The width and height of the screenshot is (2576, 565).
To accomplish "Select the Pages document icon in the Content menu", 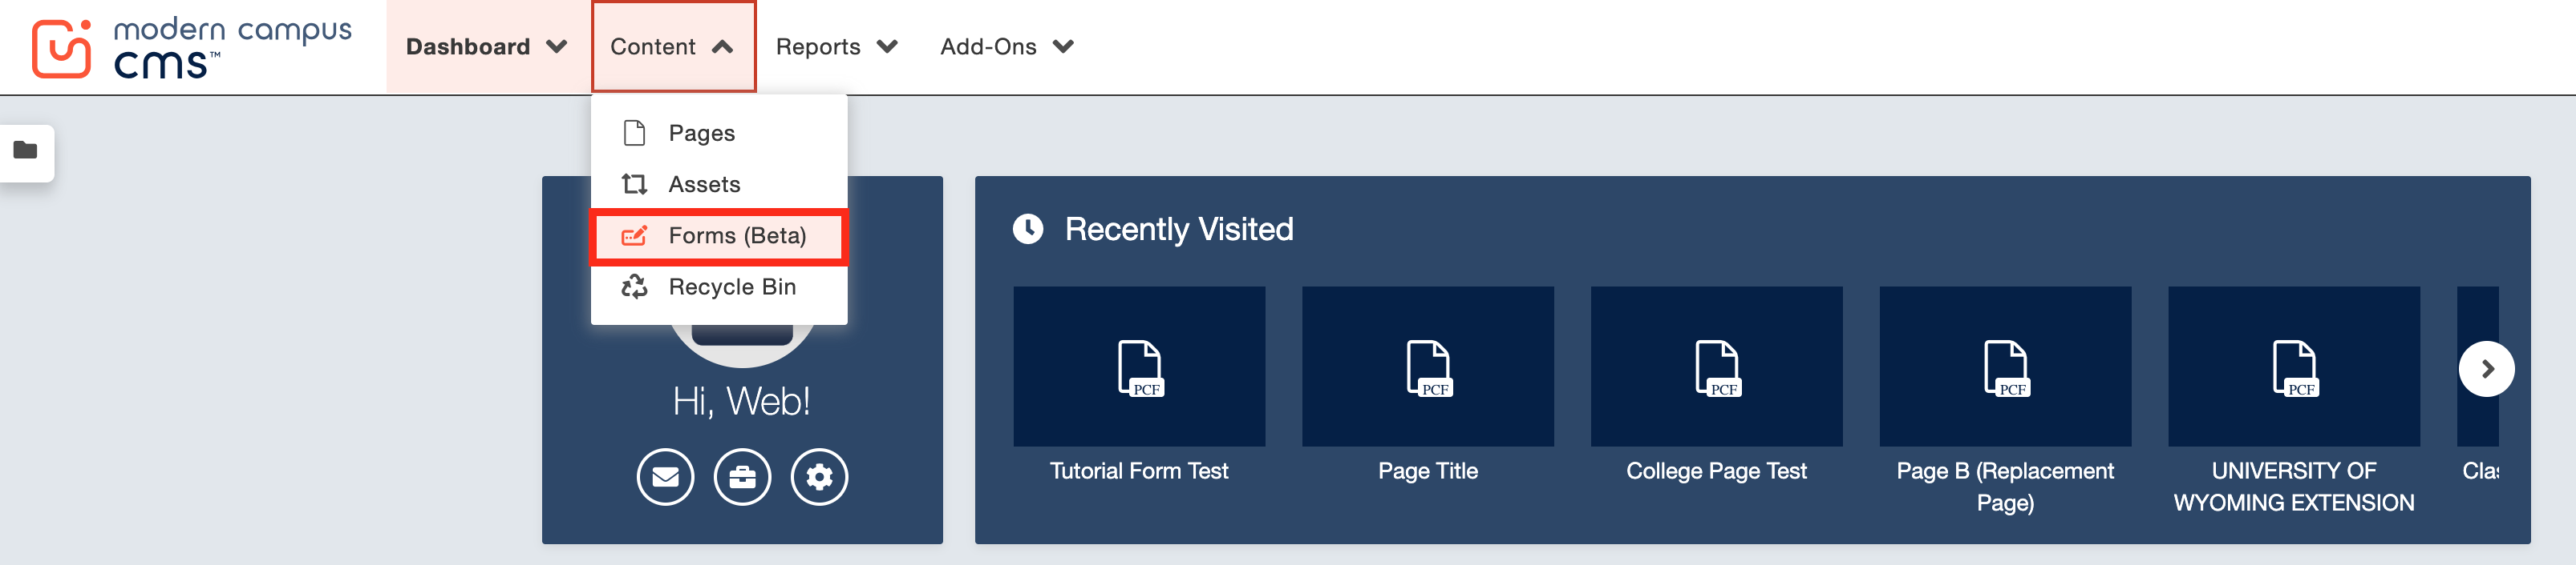I will coord(636,132).
